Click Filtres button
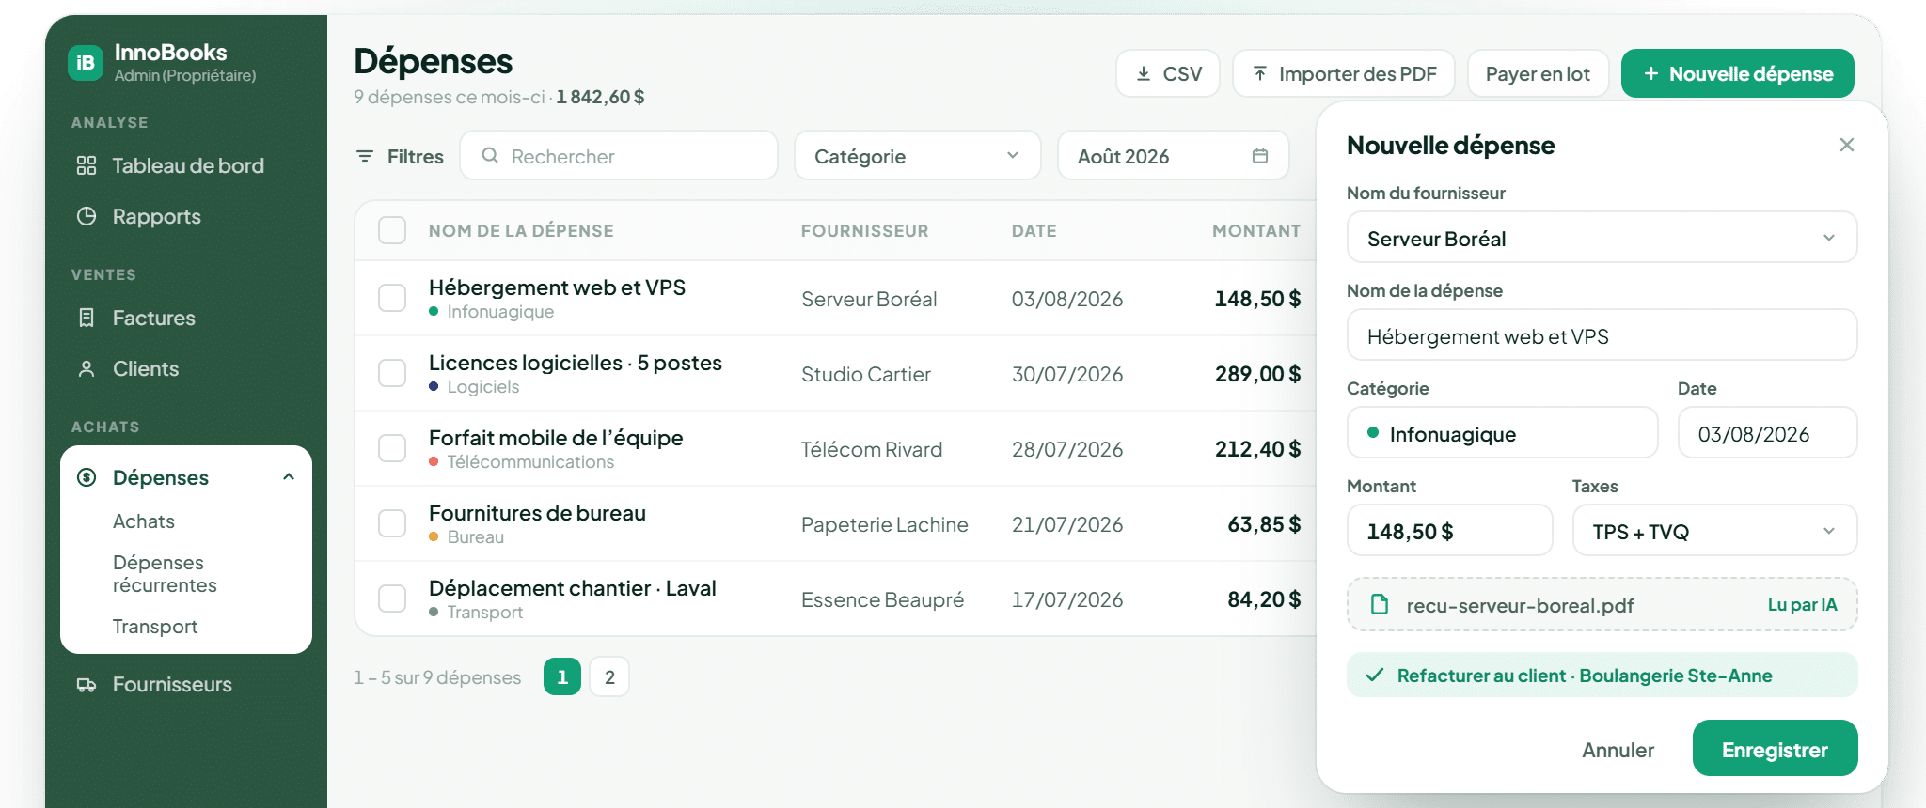The image size is (1926, 808). (x=400, y=156)
